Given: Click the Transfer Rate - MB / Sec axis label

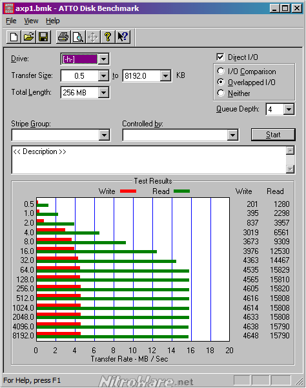Looking at the screenshot, I should (129, 359).
